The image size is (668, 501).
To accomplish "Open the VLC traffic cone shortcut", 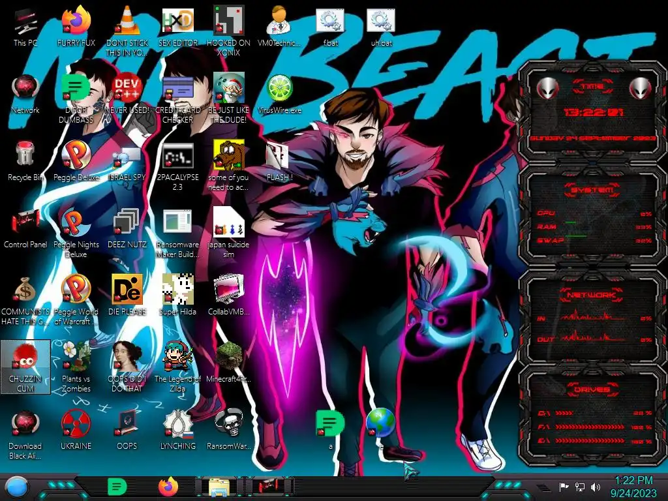I will [x=127, y=20].
